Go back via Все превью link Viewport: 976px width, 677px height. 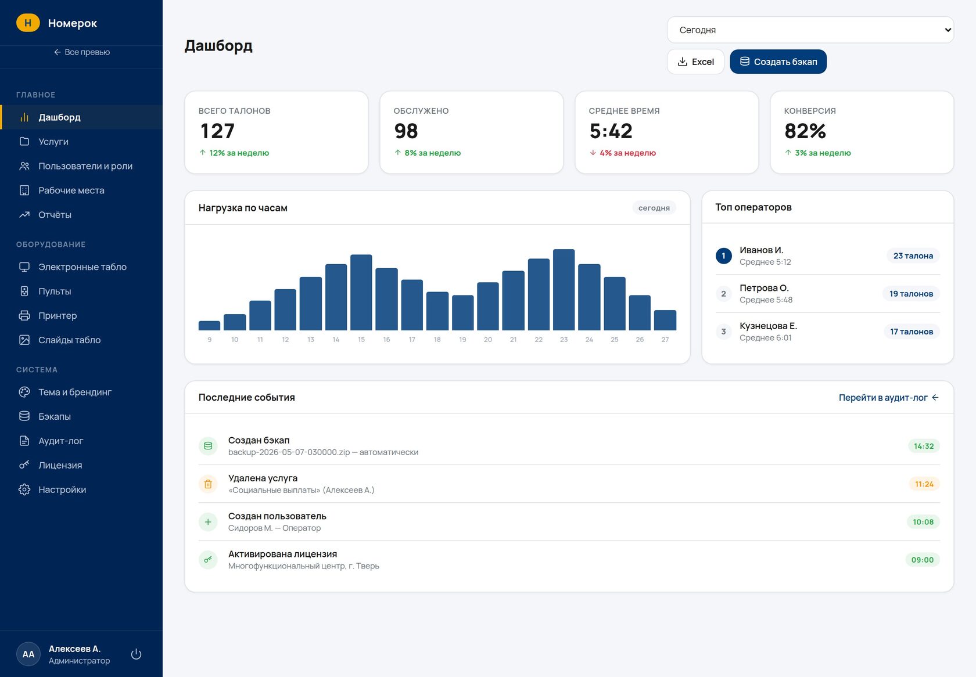(x=81, y=52)
